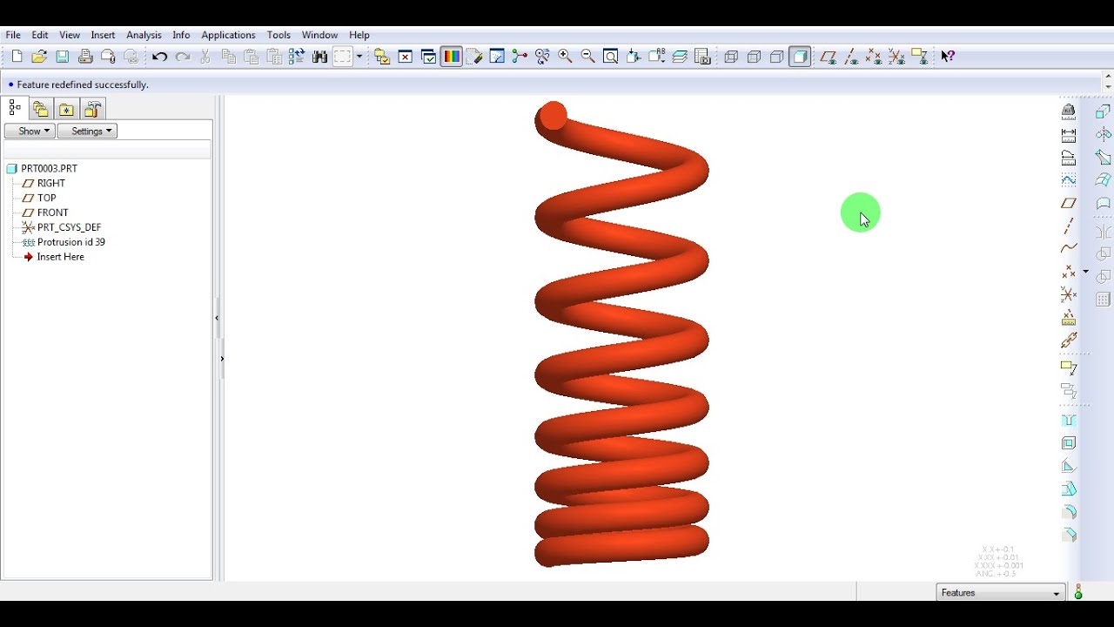
Task: Open the context-sensitive help pointer
Action: point(949,57)
